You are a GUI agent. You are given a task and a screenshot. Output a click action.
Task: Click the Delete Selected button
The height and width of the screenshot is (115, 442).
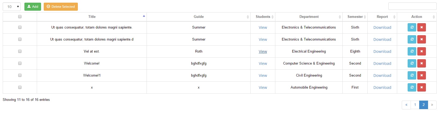[x=61, y=7]
